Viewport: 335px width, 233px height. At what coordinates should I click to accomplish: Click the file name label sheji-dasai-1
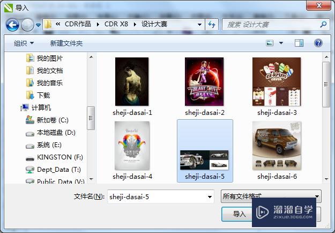click(132, 113)
